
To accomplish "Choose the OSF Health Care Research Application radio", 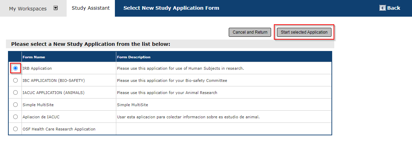I will (x=16, y=129).
